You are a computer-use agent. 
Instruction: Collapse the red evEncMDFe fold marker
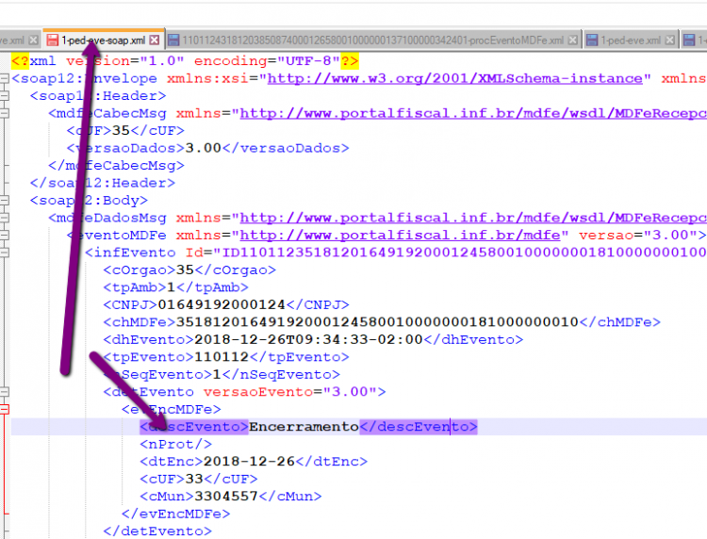4,409
